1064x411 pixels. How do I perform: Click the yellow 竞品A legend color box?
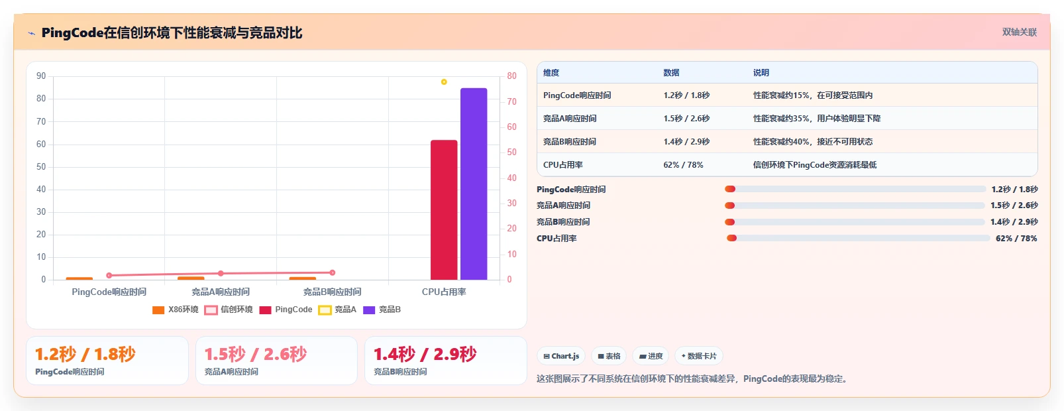click(x=325, y=310)
